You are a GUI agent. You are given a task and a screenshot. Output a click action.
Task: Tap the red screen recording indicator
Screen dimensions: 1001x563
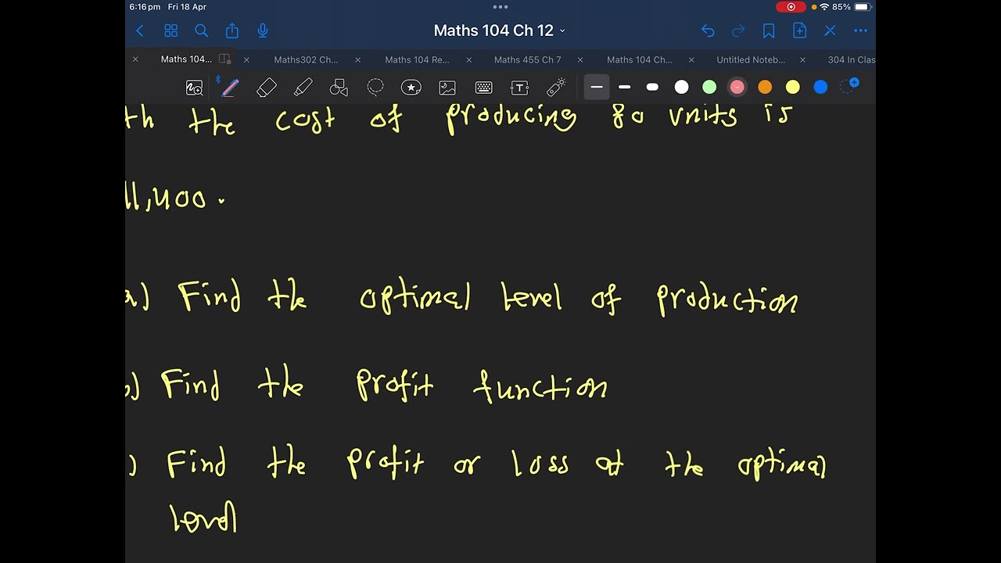coord(791,7)
